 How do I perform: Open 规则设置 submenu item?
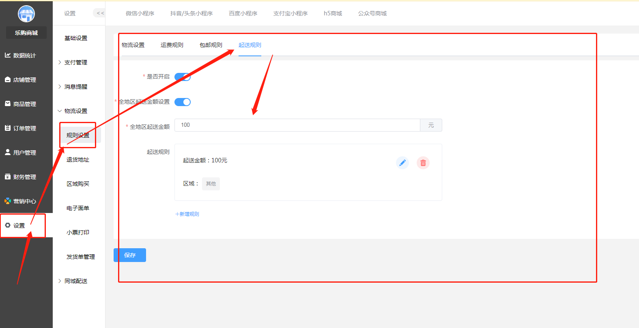click(78, 135)
